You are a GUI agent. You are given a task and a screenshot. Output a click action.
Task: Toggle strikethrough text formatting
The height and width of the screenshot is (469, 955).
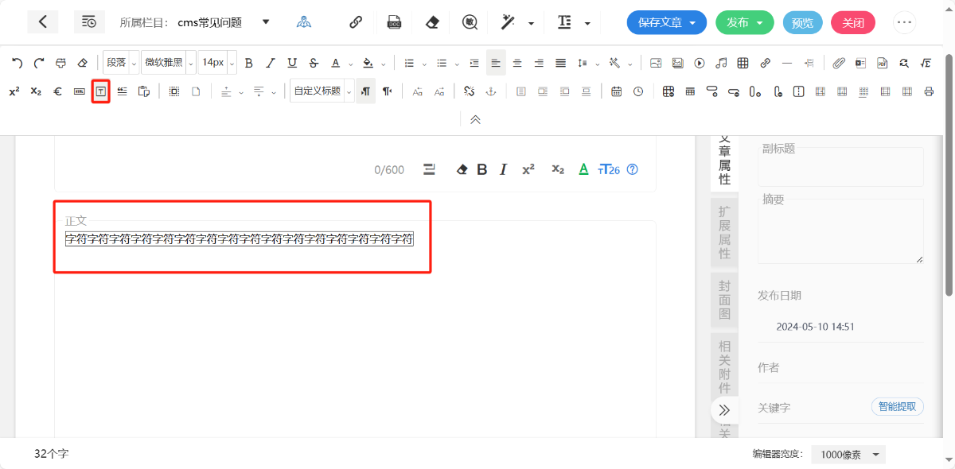tap(314, 63)
